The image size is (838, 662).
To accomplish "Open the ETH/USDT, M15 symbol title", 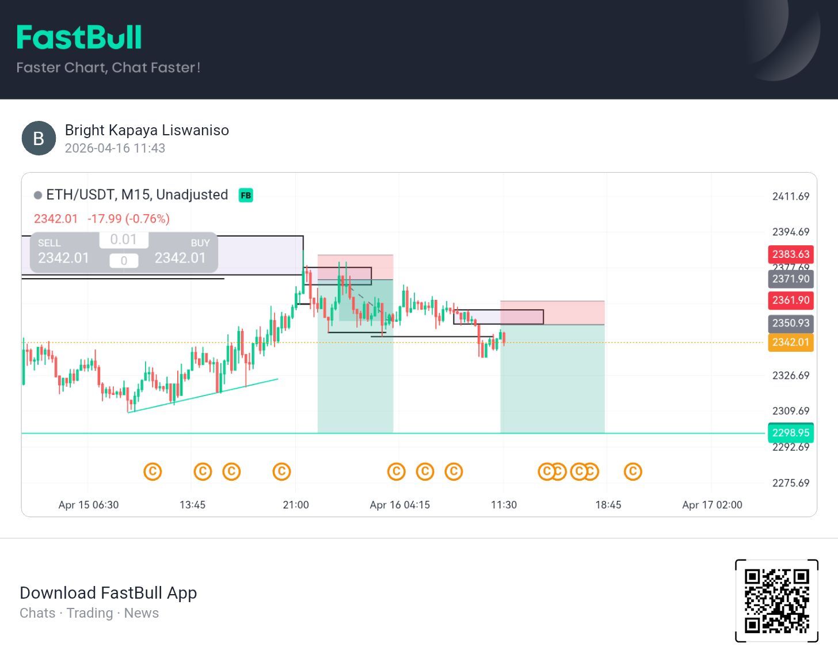I will [x=137, y=195].
